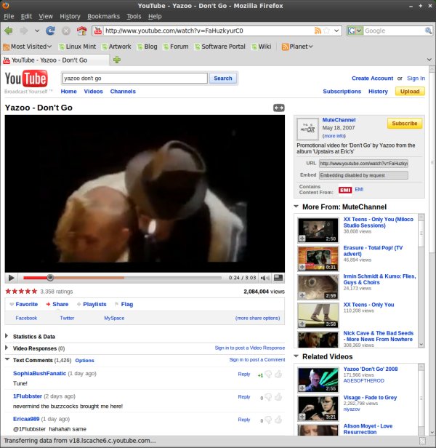Subscribe to MuteChannel

405,124
